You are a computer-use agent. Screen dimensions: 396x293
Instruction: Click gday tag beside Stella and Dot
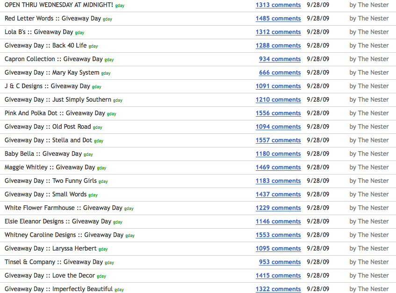[99, 141]
